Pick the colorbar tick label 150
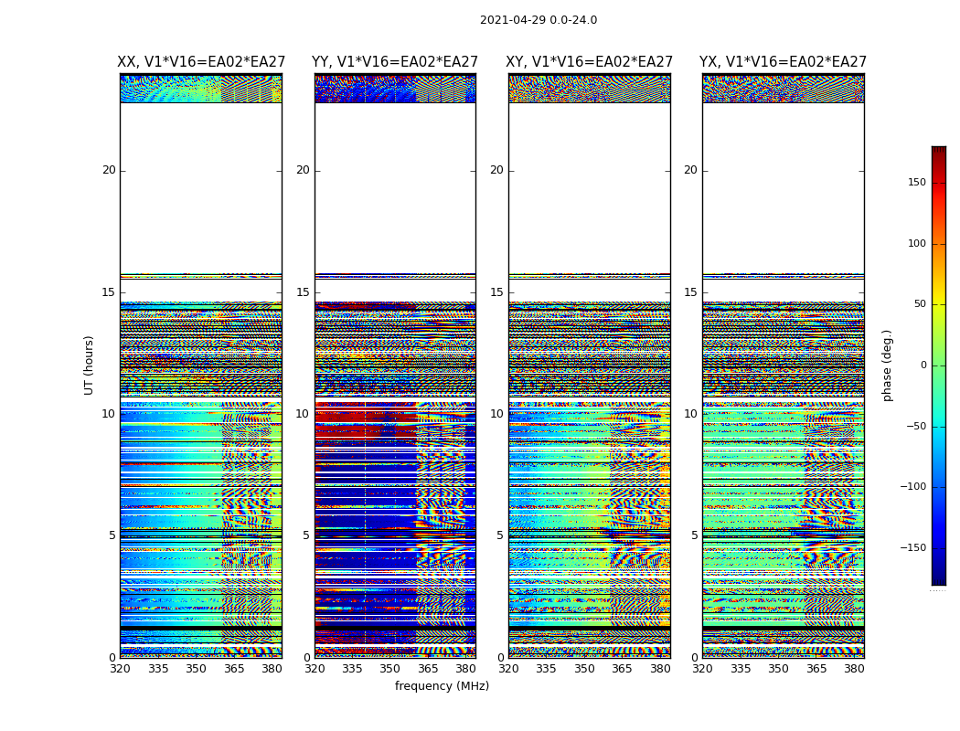Image resolution: width=960 pixels, height=731 pixels. pyautogui.click(x=916, y=183)
